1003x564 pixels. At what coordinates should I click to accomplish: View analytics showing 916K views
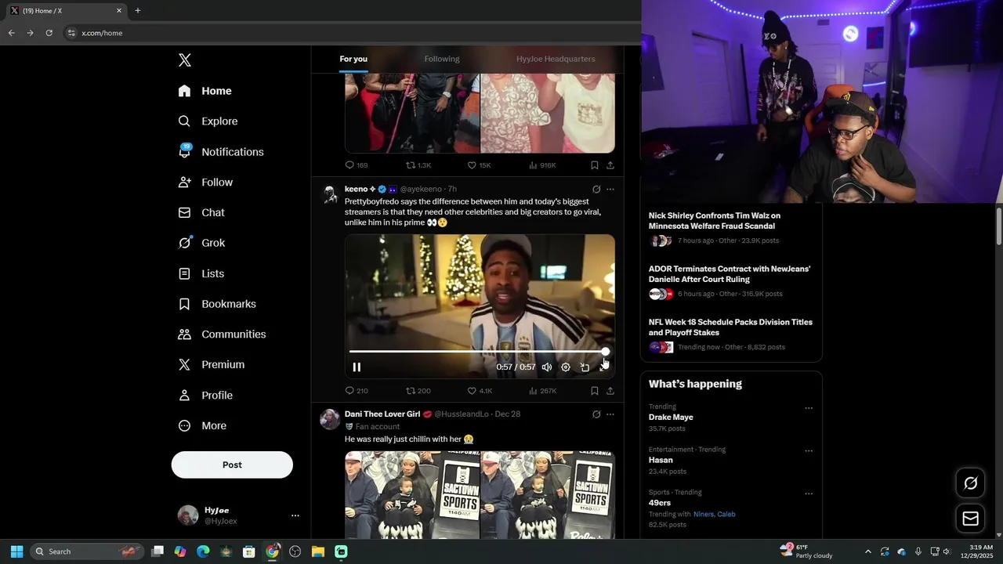[x=542, y=165]
